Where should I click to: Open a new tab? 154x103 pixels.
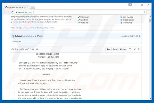(33, 7)
